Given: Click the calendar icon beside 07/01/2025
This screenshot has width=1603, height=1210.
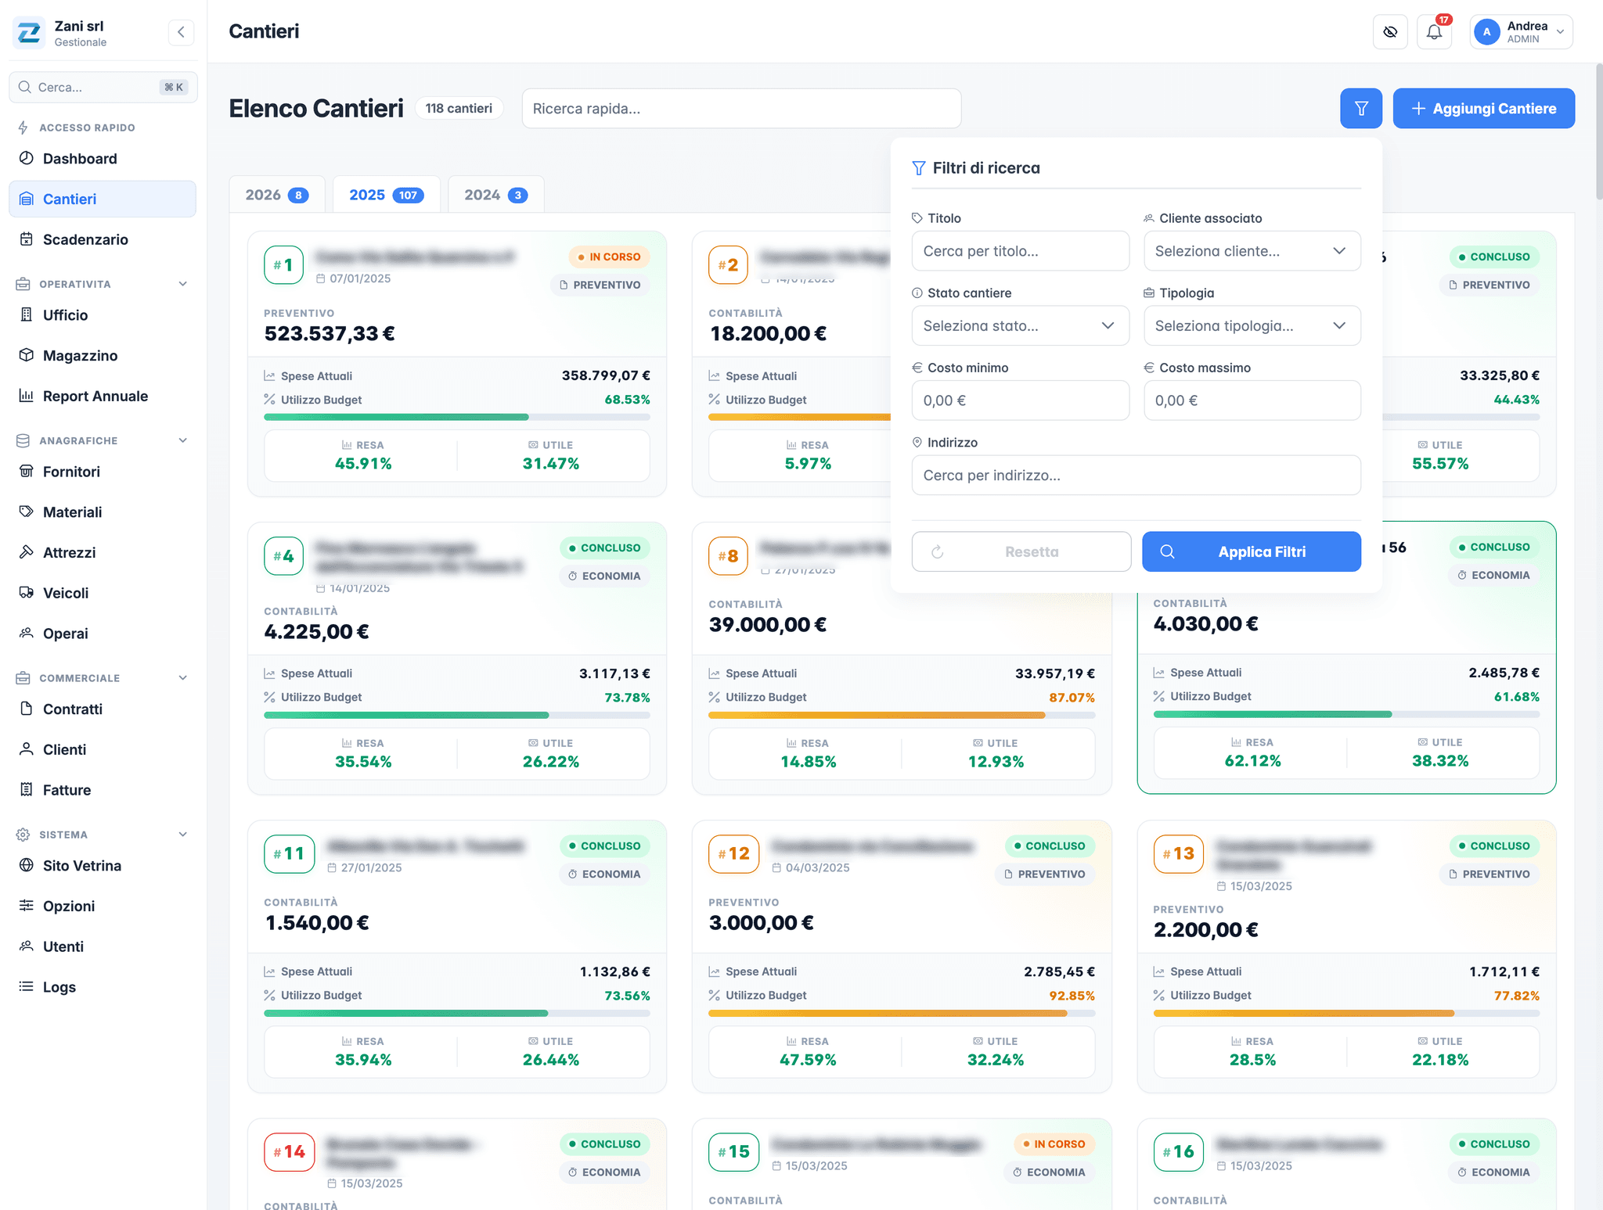Looking at the screenshot, I should [x=320, y=278].
